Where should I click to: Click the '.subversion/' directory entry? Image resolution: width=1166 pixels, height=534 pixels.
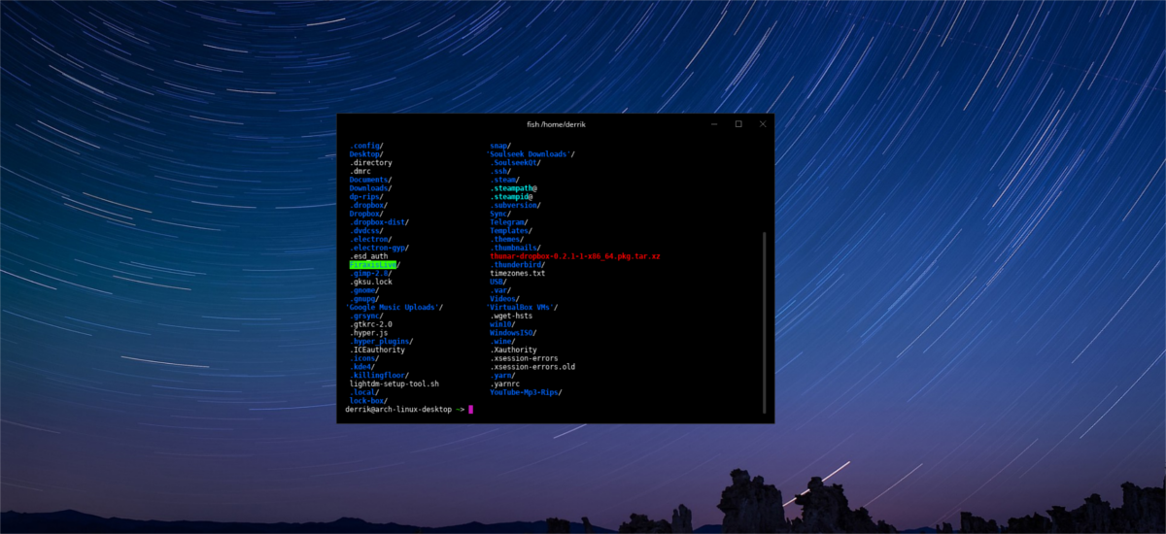pos(516,205)
